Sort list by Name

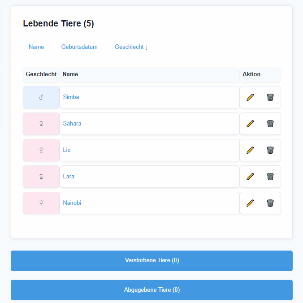click(x=36, y=47)
